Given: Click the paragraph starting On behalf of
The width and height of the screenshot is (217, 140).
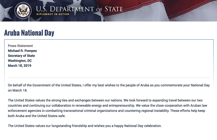Looking at the screenshot, I should coord(109,88).
